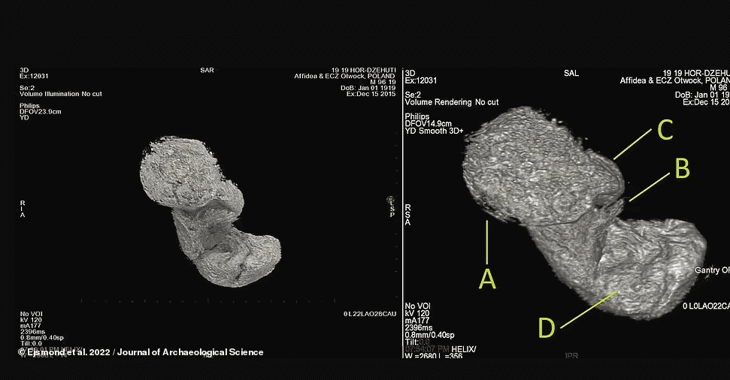Click the small orientation marker icon
The height and width of the screenshot is (380, 730).
tap(390, 200)
